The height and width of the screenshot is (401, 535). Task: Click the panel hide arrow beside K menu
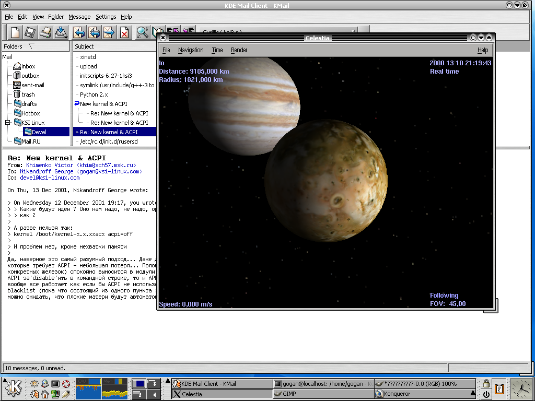4,380
